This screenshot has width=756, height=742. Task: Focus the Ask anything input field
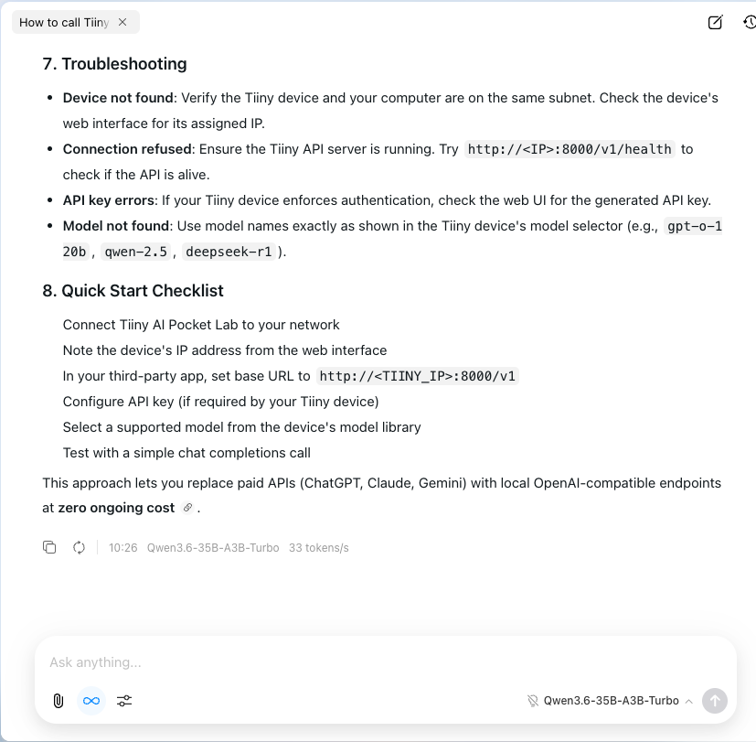coord(386,662)
